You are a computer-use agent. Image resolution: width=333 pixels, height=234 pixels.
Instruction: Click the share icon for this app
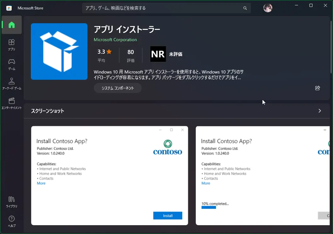click(318, 88)
